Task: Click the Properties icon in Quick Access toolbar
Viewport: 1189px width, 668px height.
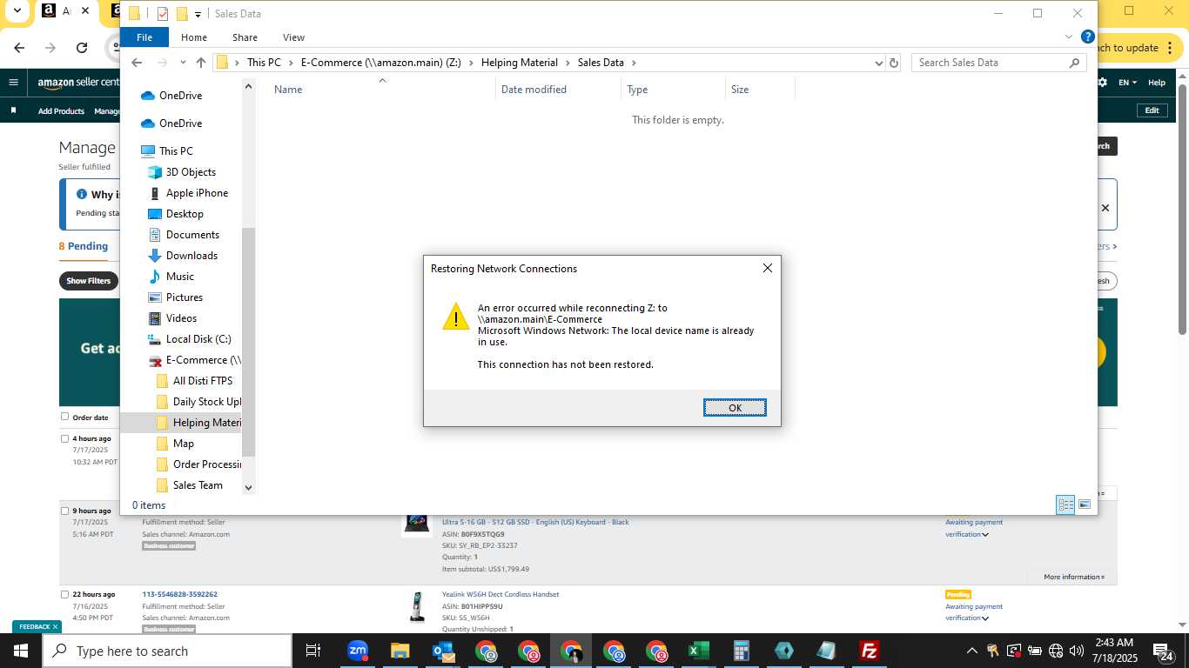Action: (162, 14)
